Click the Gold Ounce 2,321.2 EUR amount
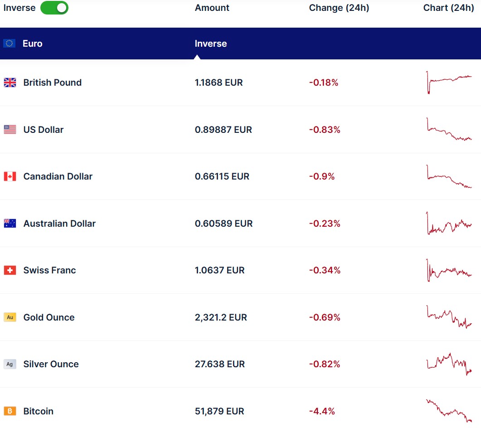The image size is (481, 428). (221, 317)
